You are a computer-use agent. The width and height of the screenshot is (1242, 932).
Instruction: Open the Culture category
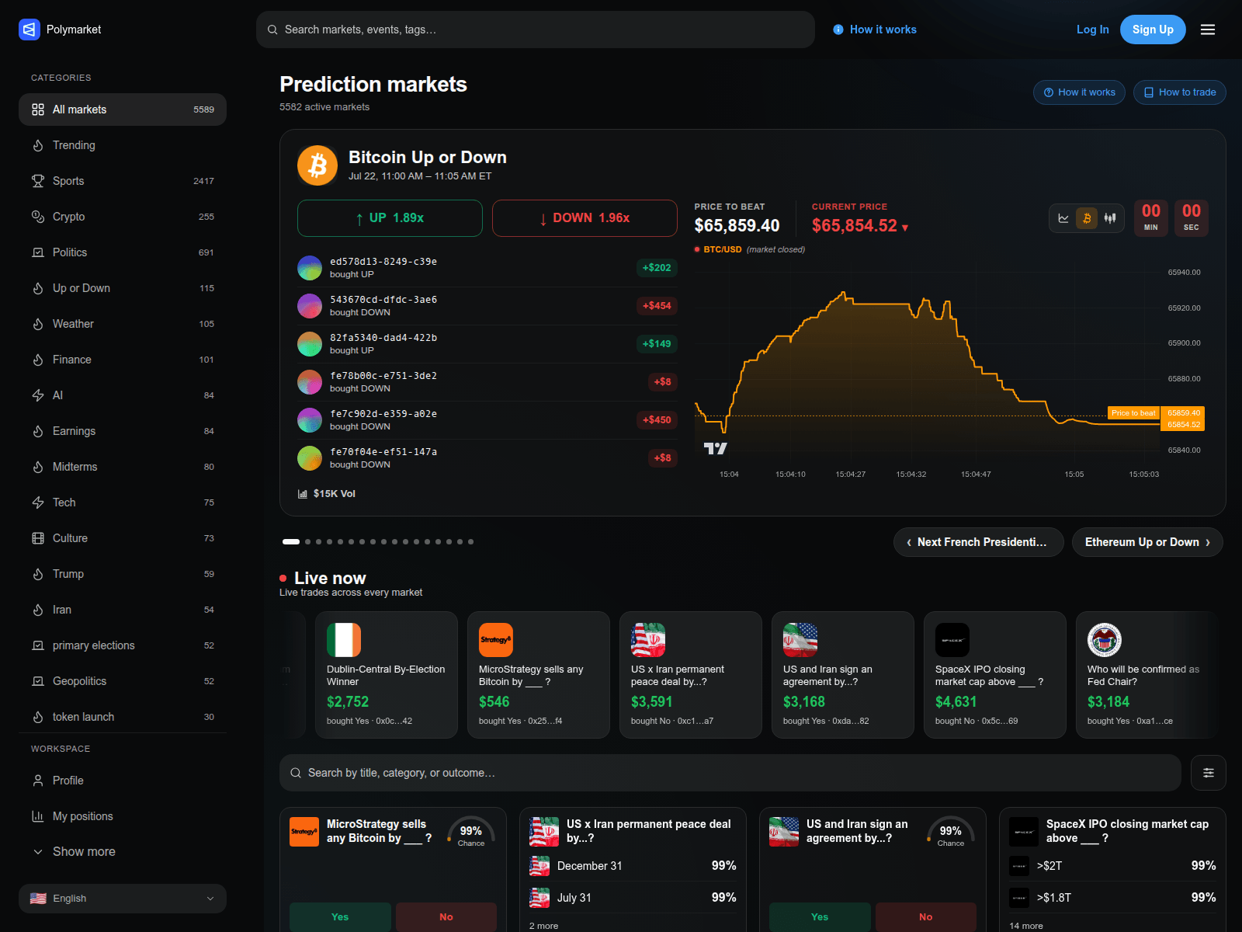pyautogui.click(x=123, y=538)
